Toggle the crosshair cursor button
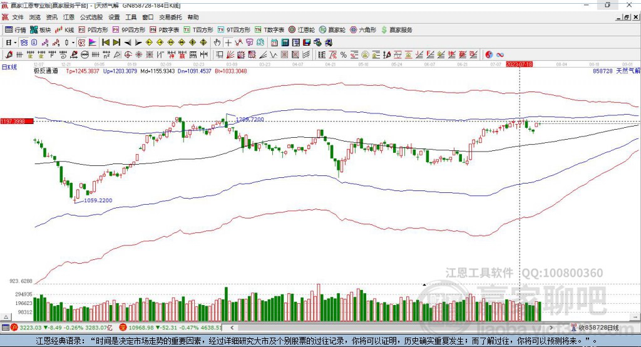The height and width of the screenshot is (347, 641). 228,43
